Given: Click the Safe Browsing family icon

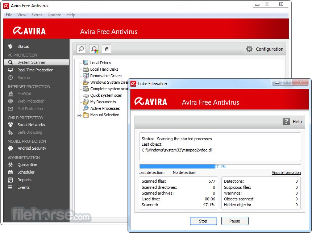Looking at the screenshot, I should click(11, 132).
